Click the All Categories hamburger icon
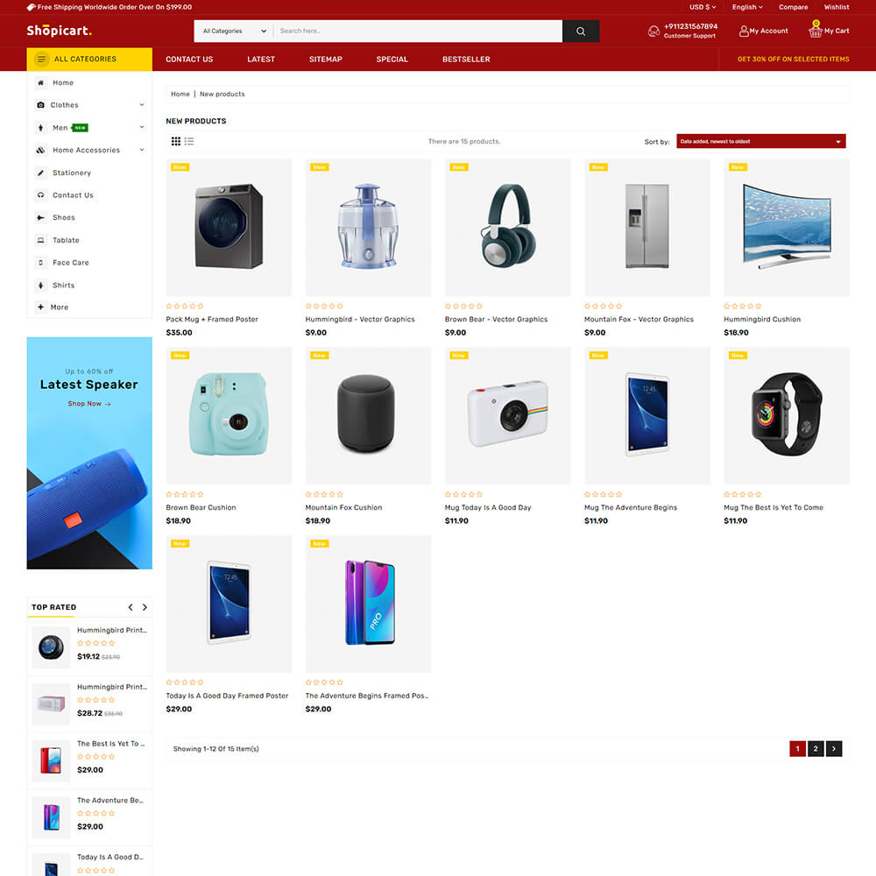The height and width of the screenshot is (876, 876). pyautogui.click(x=41, y=60)
